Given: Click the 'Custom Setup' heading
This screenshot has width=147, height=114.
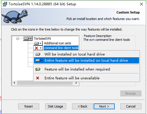Looking at the screenshot, I should [x=128, y=12].
